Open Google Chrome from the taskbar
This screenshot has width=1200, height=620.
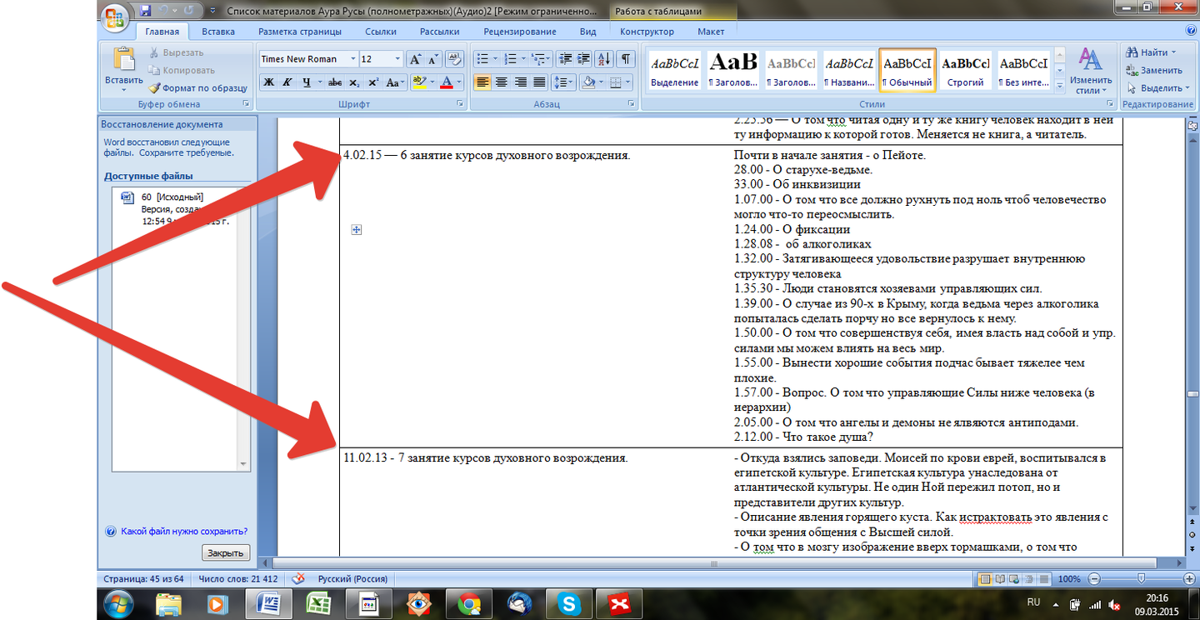coord(469,603)
